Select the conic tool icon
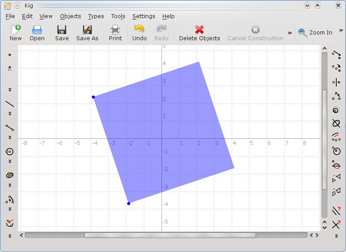The image size is (346, 252). point(10,175)
